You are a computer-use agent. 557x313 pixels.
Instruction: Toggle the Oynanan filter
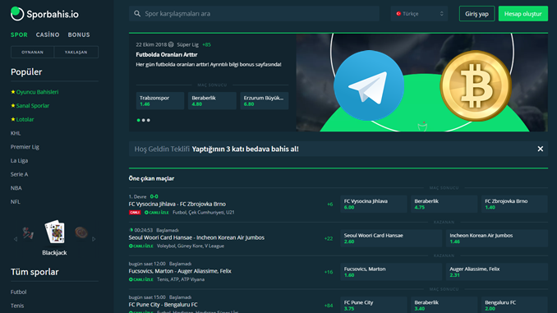(32, 52)
